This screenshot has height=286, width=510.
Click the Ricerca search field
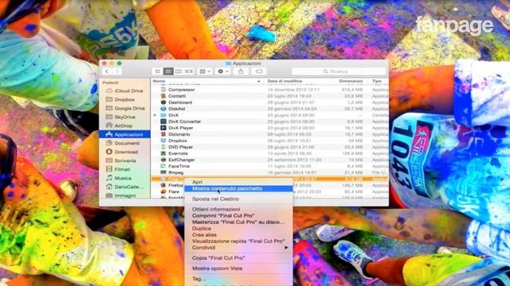(x=339, y=71)
